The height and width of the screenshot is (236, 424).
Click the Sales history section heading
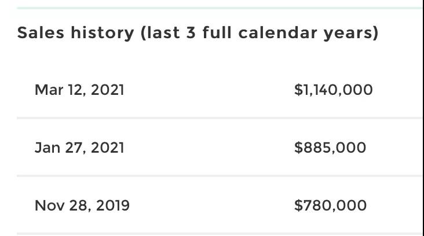click(198, 33)
